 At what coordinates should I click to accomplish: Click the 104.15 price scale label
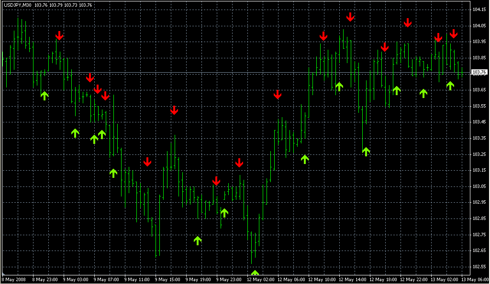click(x=479, y=10)
